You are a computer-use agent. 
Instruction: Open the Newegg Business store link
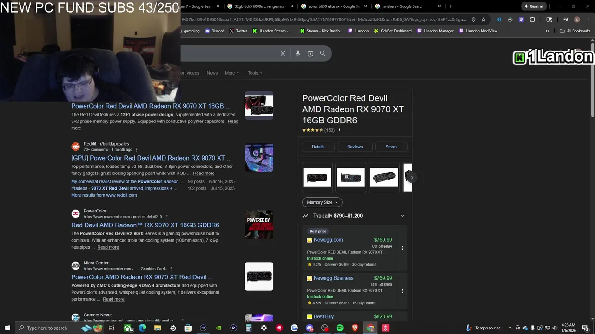(x=333, y=278)
